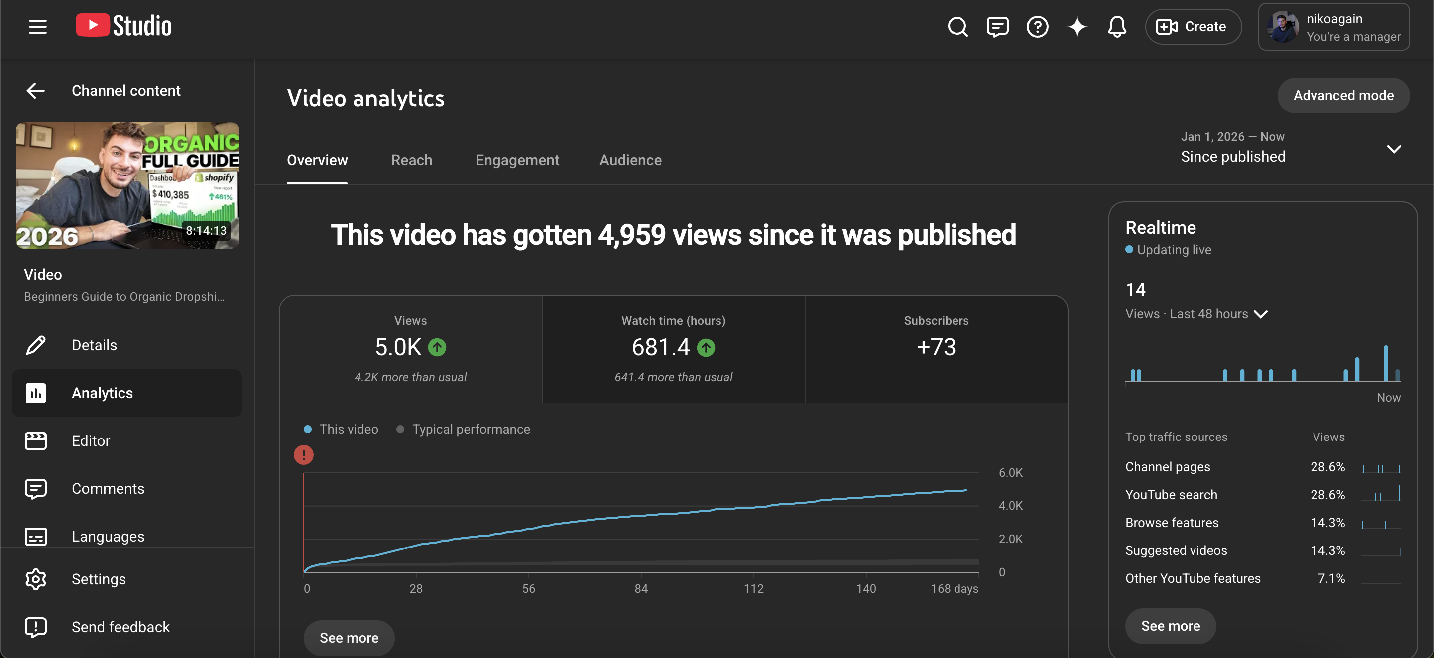Open the hamburger navigation menu
The image size is (1434, 658).
pos(37,27)
